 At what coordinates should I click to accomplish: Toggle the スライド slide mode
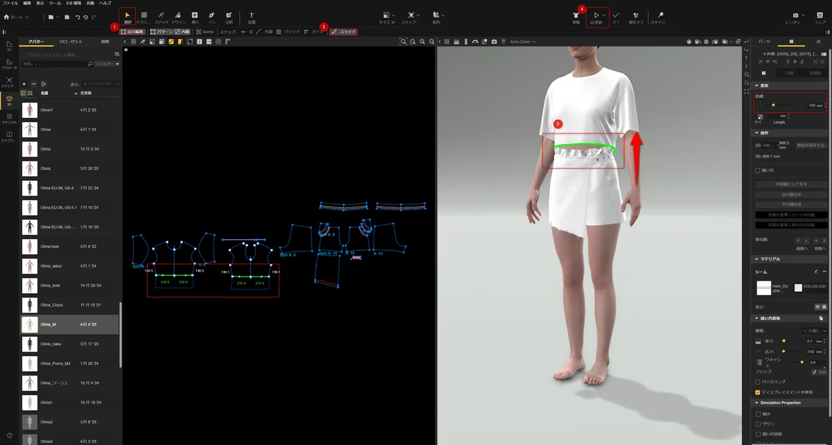[x=343, y=32]
